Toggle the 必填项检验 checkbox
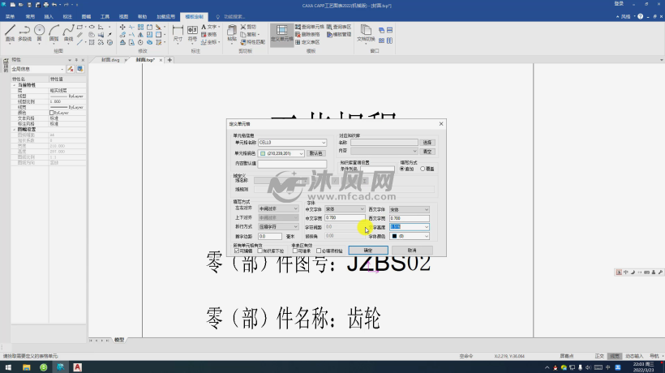Viewport: 665px width, 373px height. (319, 251)
